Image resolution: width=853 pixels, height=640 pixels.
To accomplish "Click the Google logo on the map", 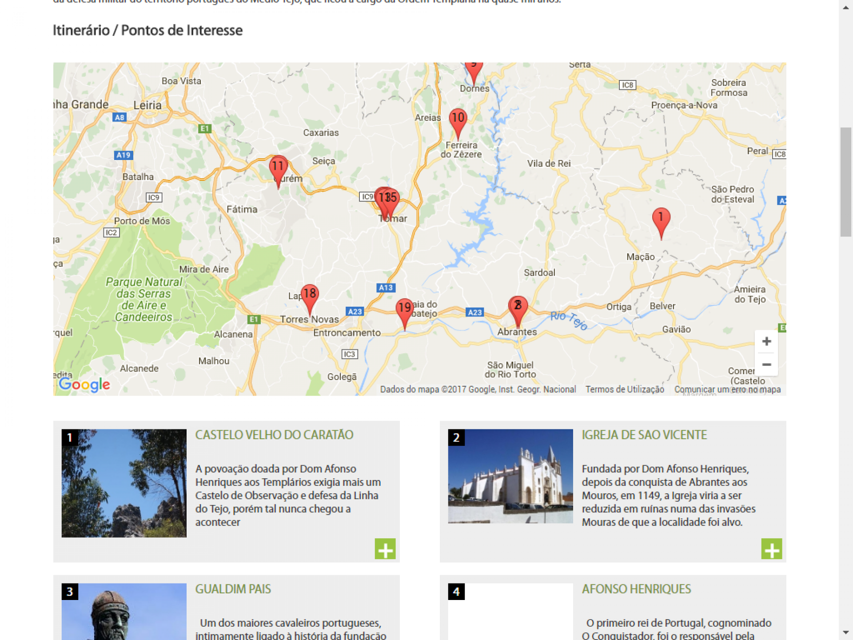I will 84,384.
